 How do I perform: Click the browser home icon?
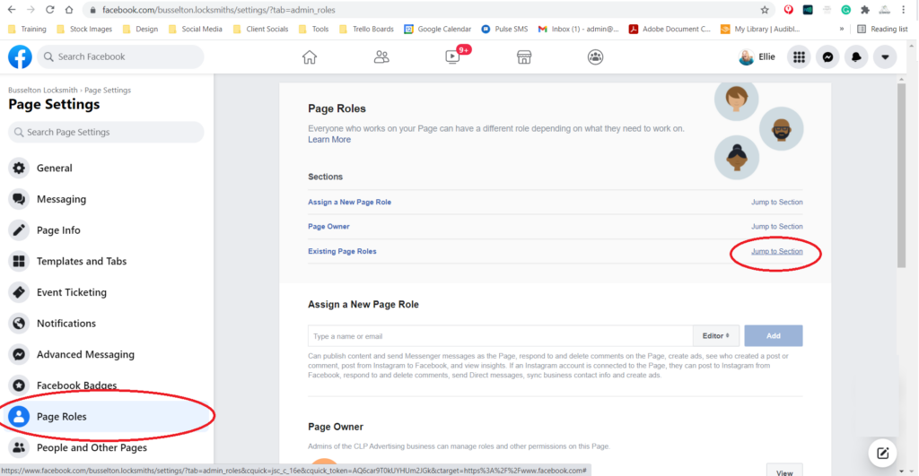point(69,10)
